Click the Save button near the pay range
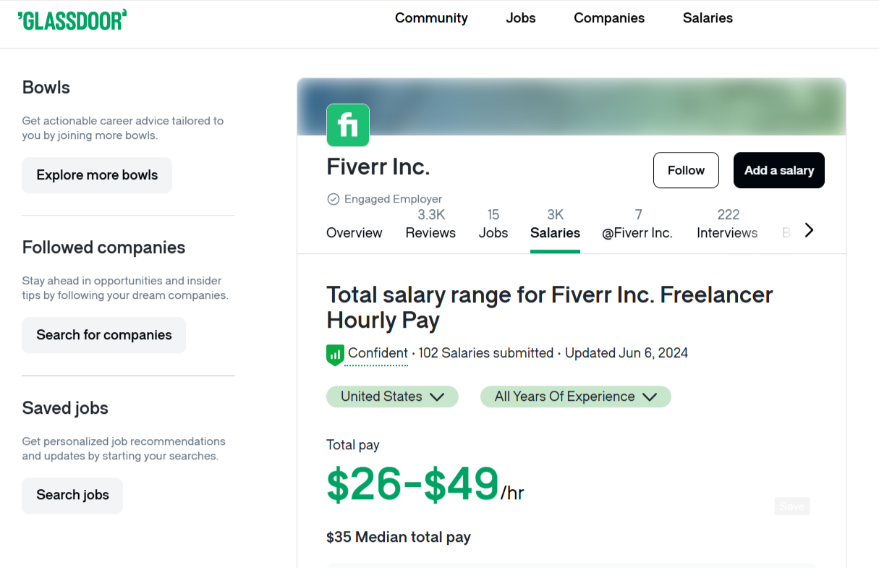 coord(791,506)
